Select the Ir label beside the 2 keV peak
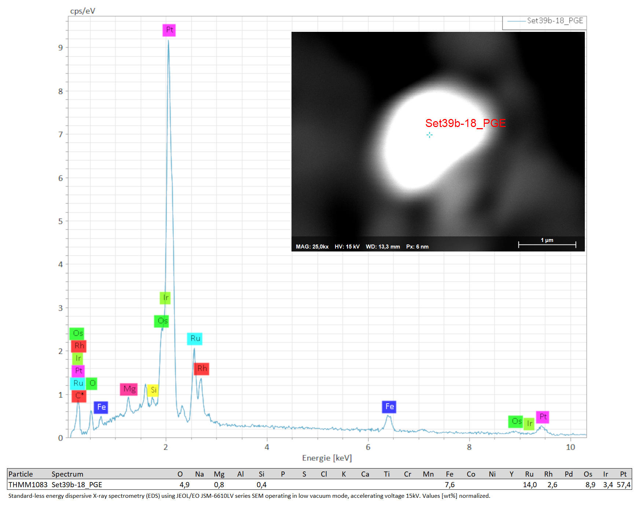 (x=165, y=298)
